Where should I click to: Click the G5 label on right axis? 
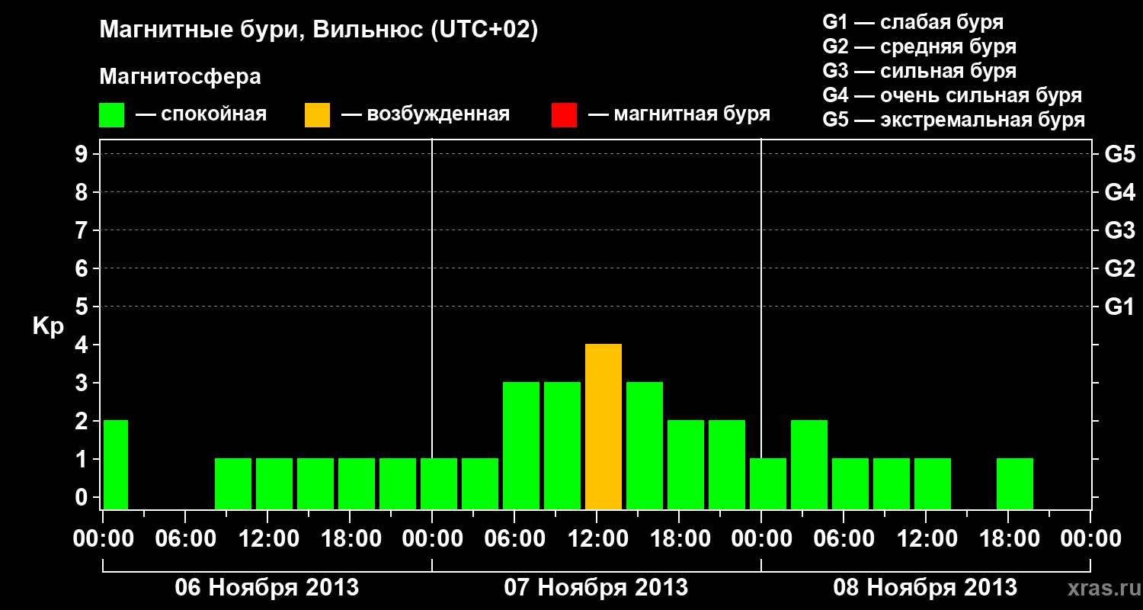[x=1119, y=154]
